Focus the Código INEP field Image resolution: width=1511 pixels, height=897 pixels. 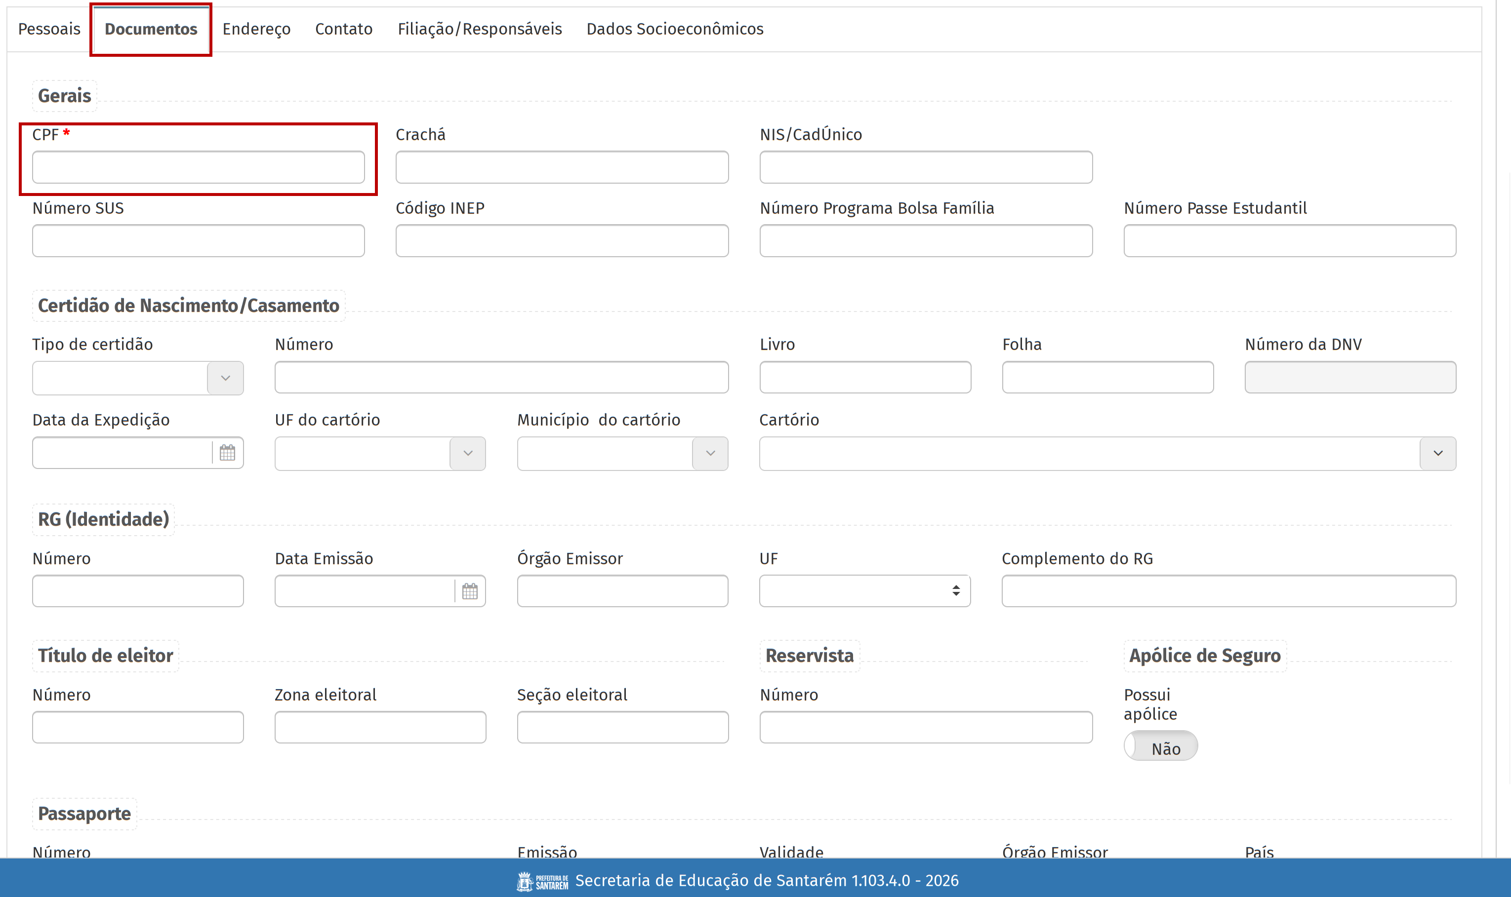click(x=562, y=241)
